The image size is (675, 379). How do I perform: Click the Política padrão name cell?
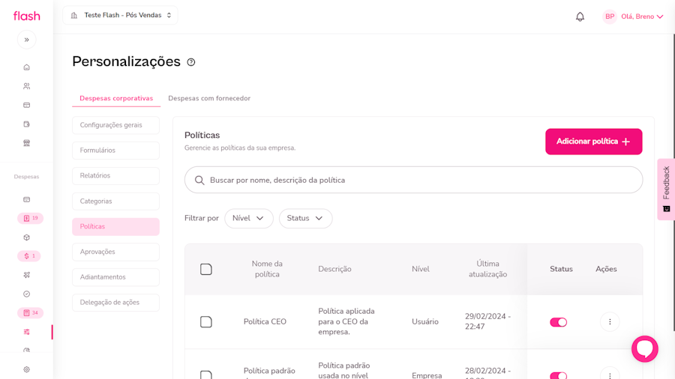(x=269, y=373)
